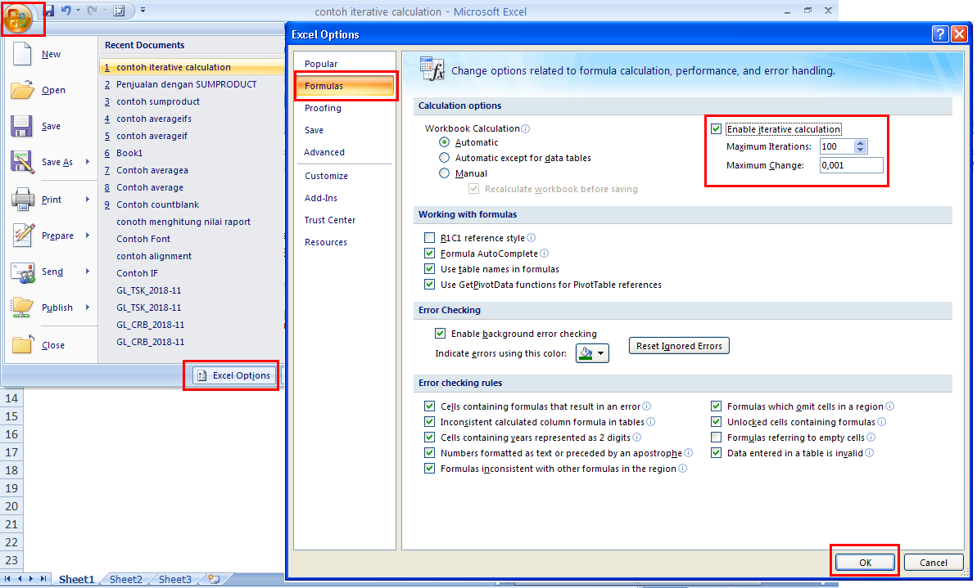Click info icon next to Formula AutoComplete
The width and height of the screenshot is (977, 588).
click(x=544, y=254)
